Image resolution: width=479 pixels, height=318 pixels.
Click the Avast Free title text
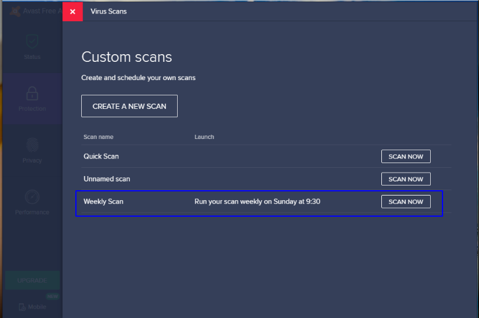42,11
